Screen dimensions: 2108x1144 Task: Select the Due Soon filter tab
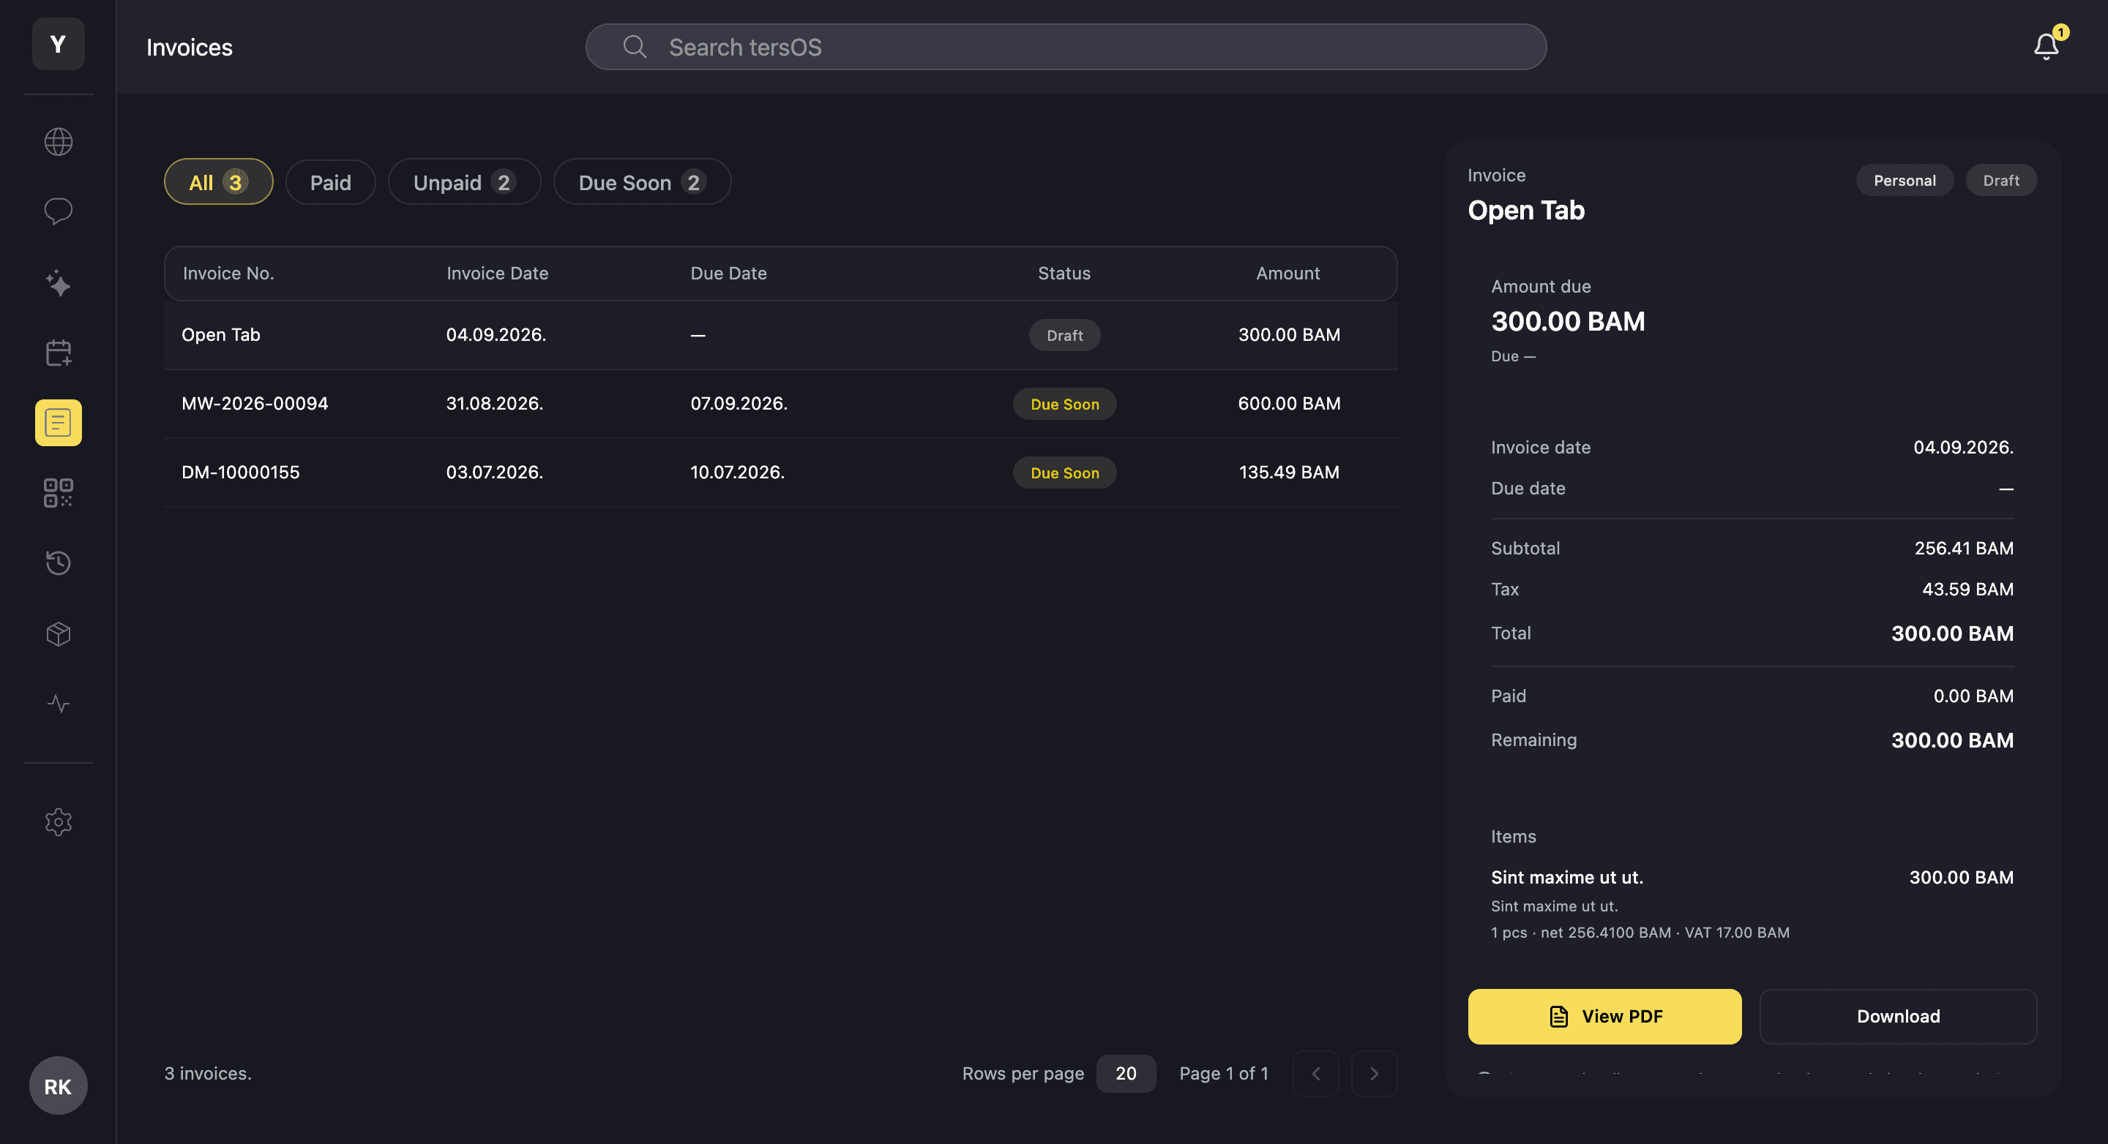[x=643, y=181]
